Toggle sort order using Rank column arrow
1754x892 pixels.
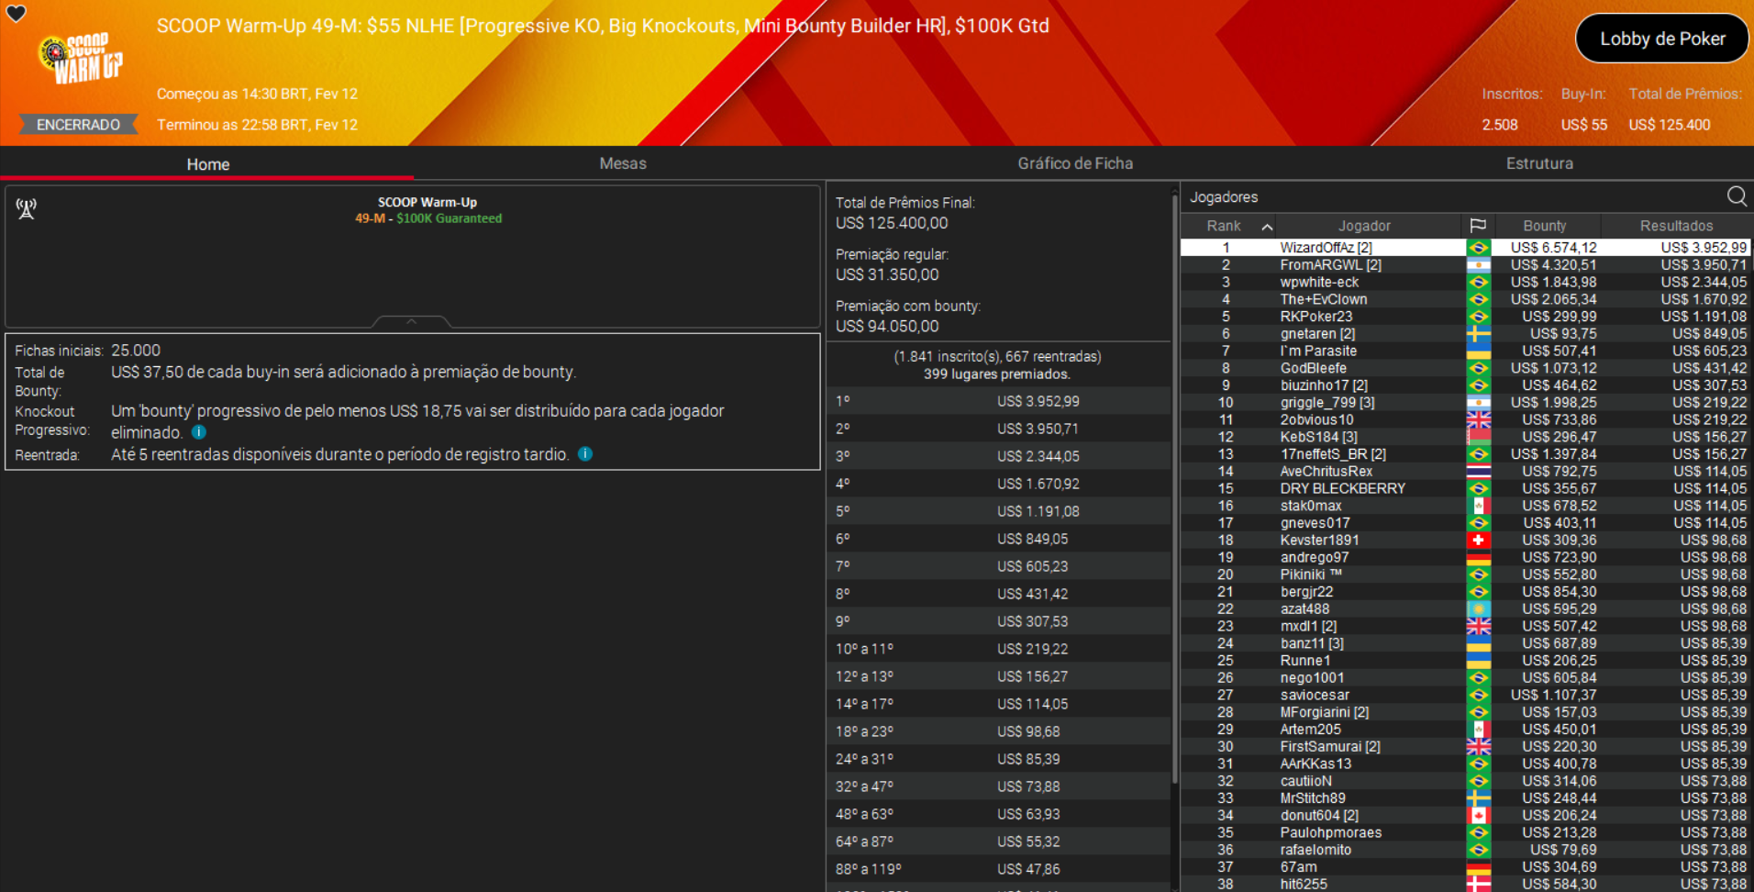(1267, 225)
